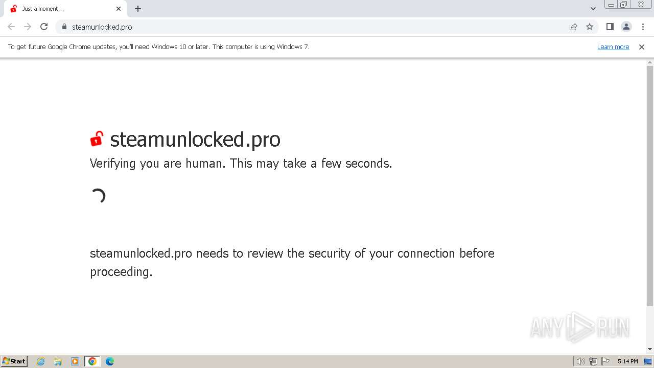Reload the current page
Screen dimensions: 654x368
(44, 27)
